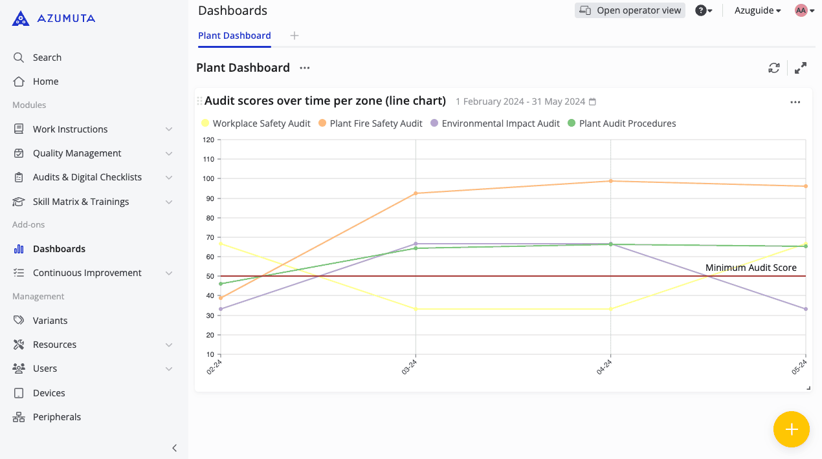This screenshot has width=822, height=459.
Task: Open the Azuguide account dropdown
Action: click(757, 10)
